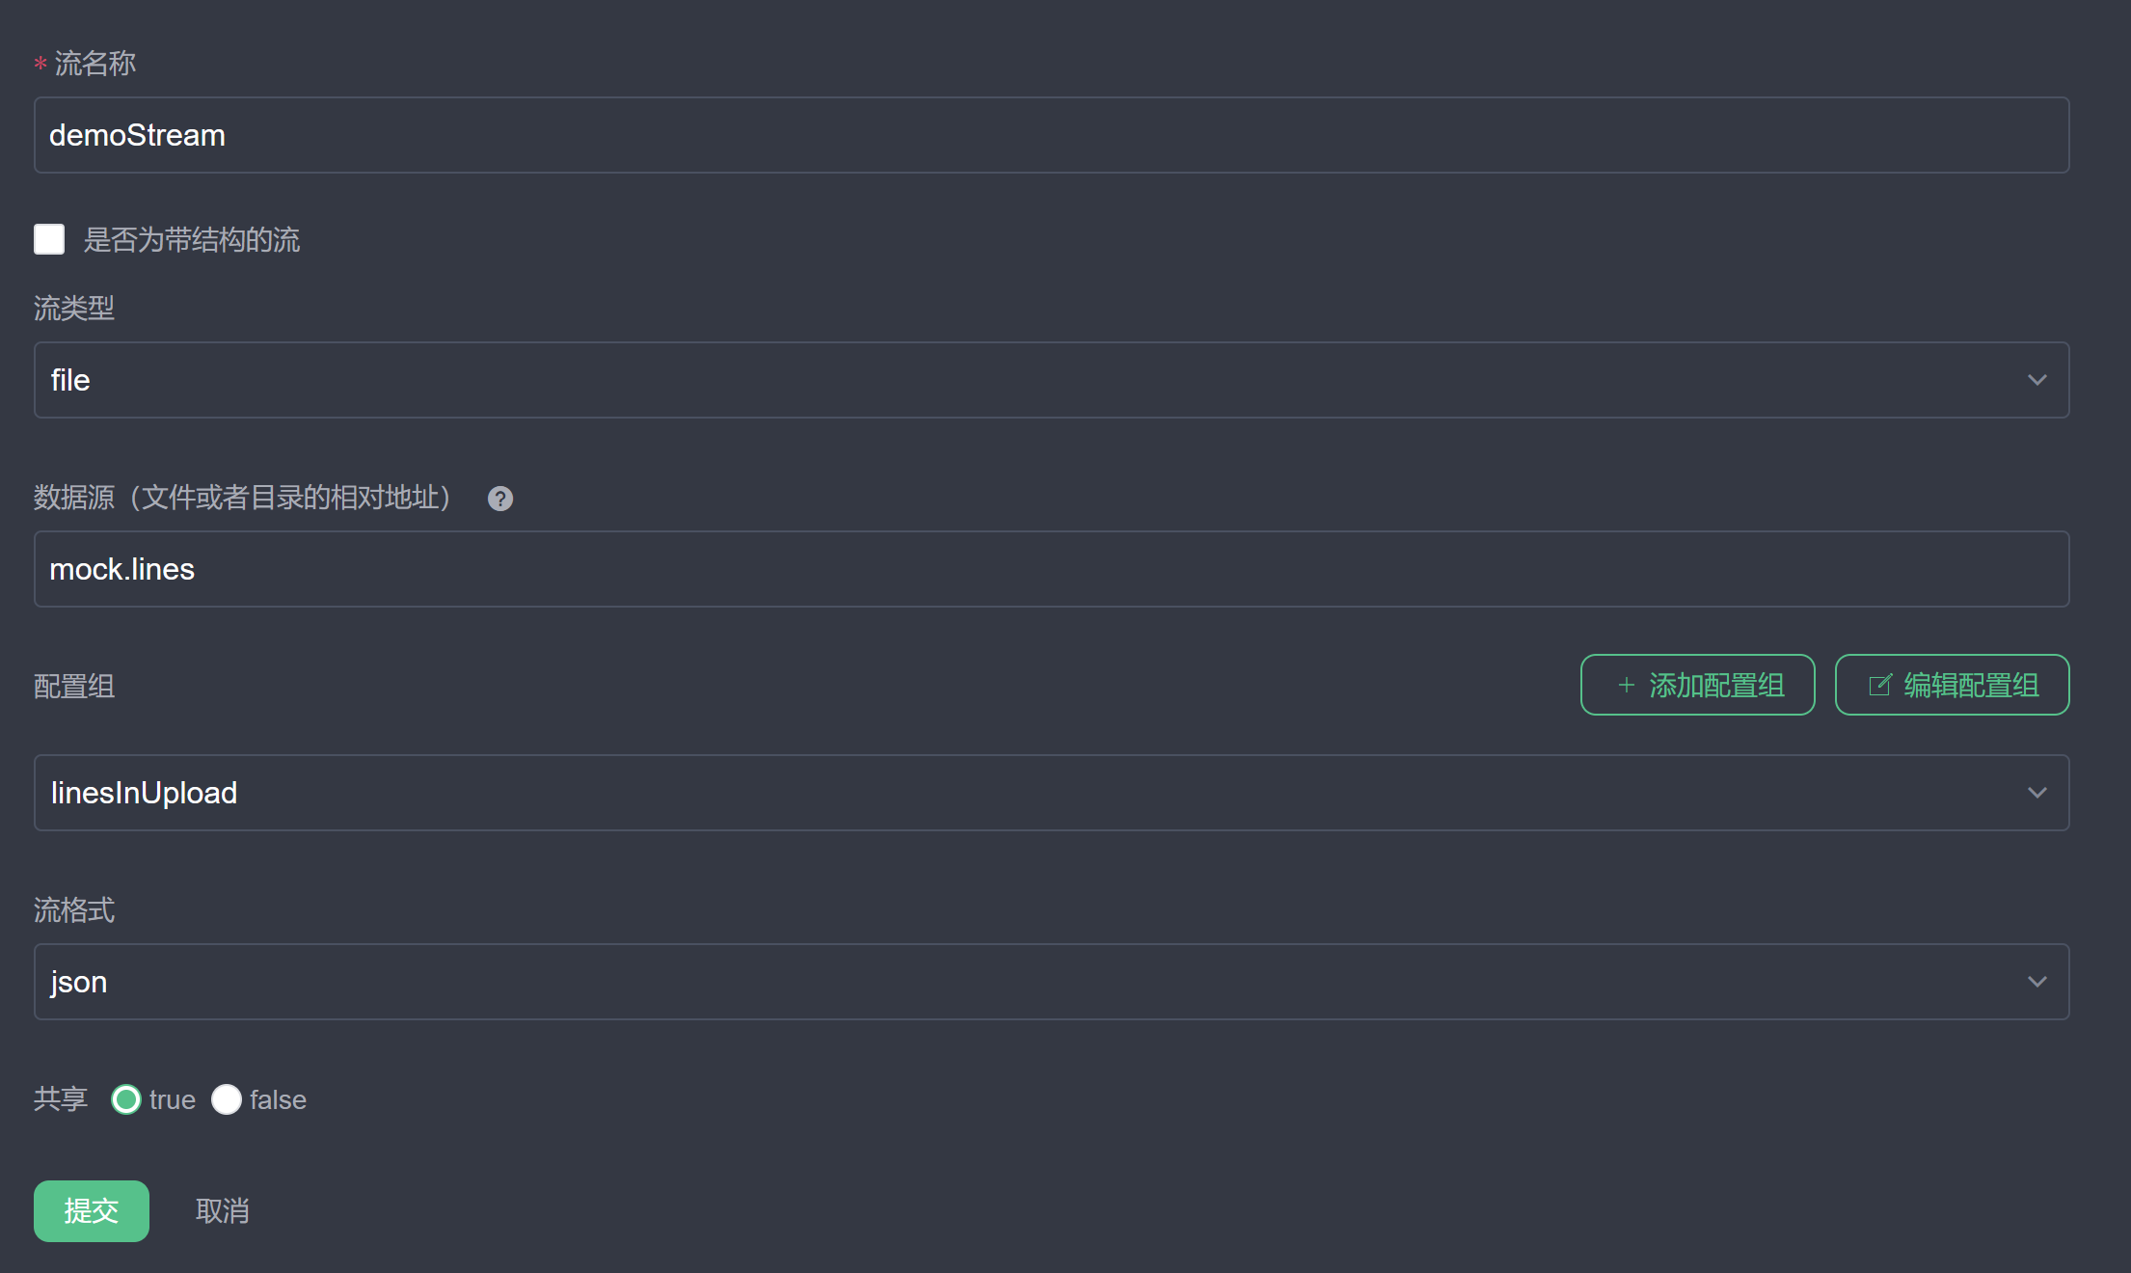This screenshot has height=1273, width=2131.
Task: Select the false radio button for 共享
Action: pos(227,1099)
